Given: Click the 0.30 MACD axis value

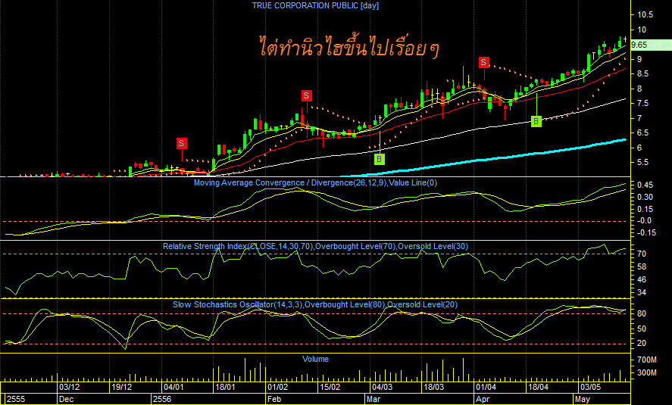Looking at the screenshot, I should tap(645, 198).
